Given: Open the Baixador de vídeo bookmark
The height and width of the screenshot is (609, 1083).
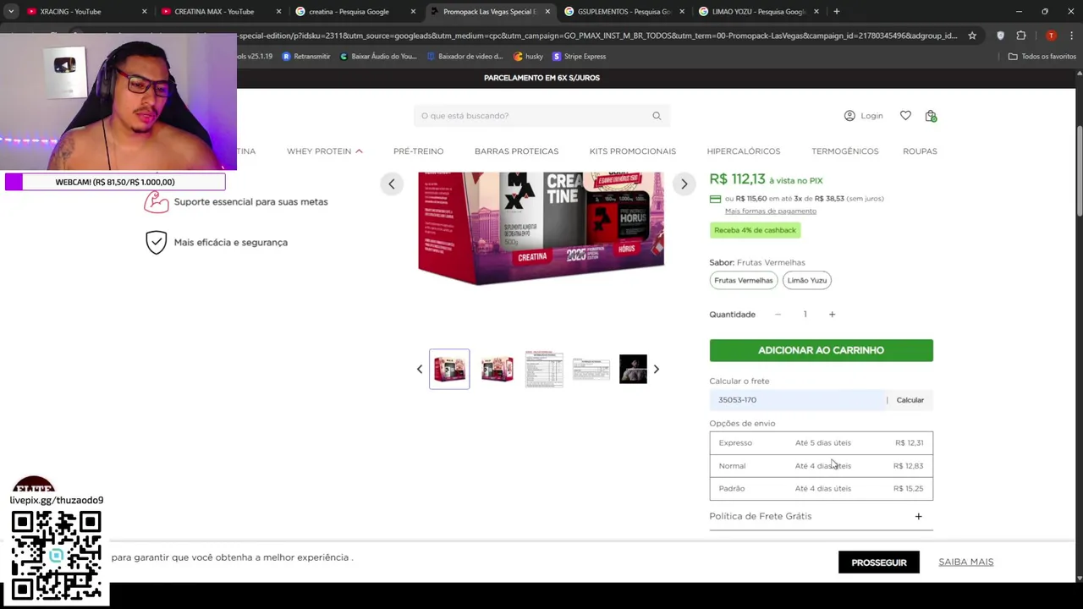Looking at the screenshot, I should [465, 57].
